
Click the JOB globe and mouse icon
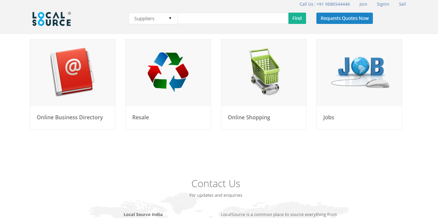[360, 72]
